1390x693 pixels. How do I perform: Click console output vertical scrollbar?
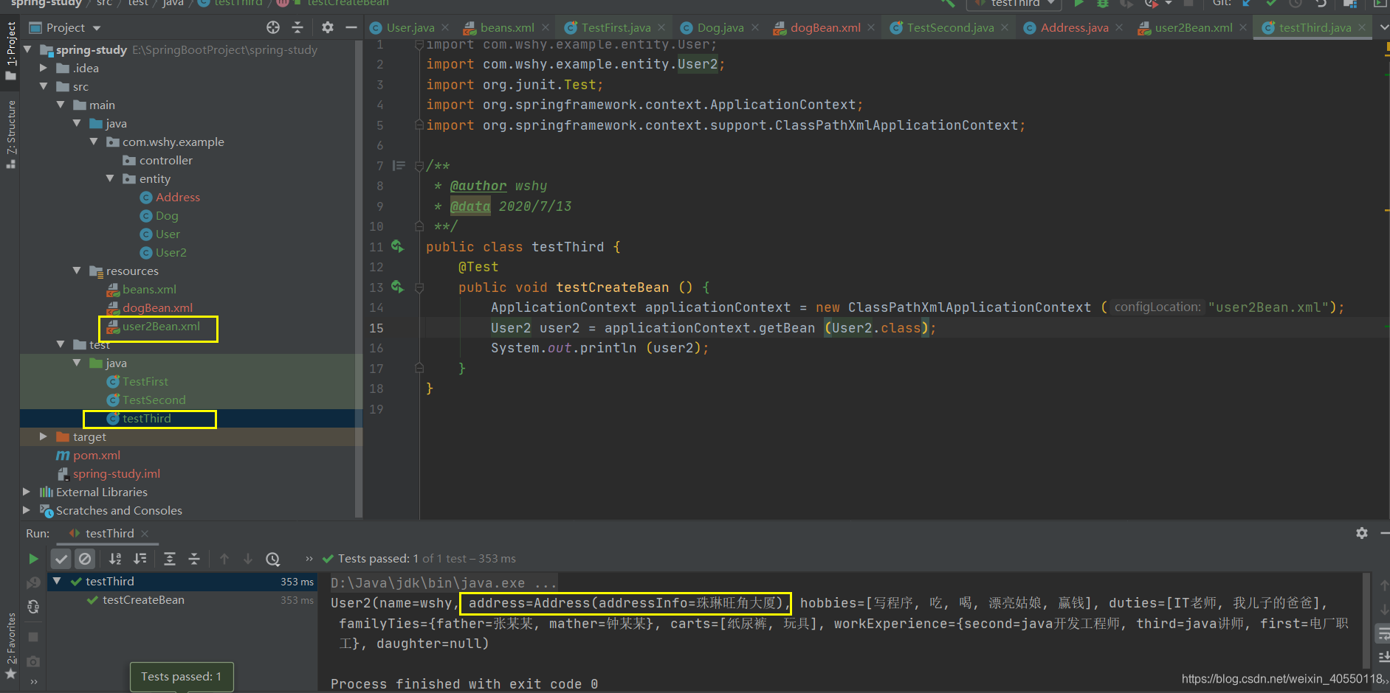click(1366, 619)
